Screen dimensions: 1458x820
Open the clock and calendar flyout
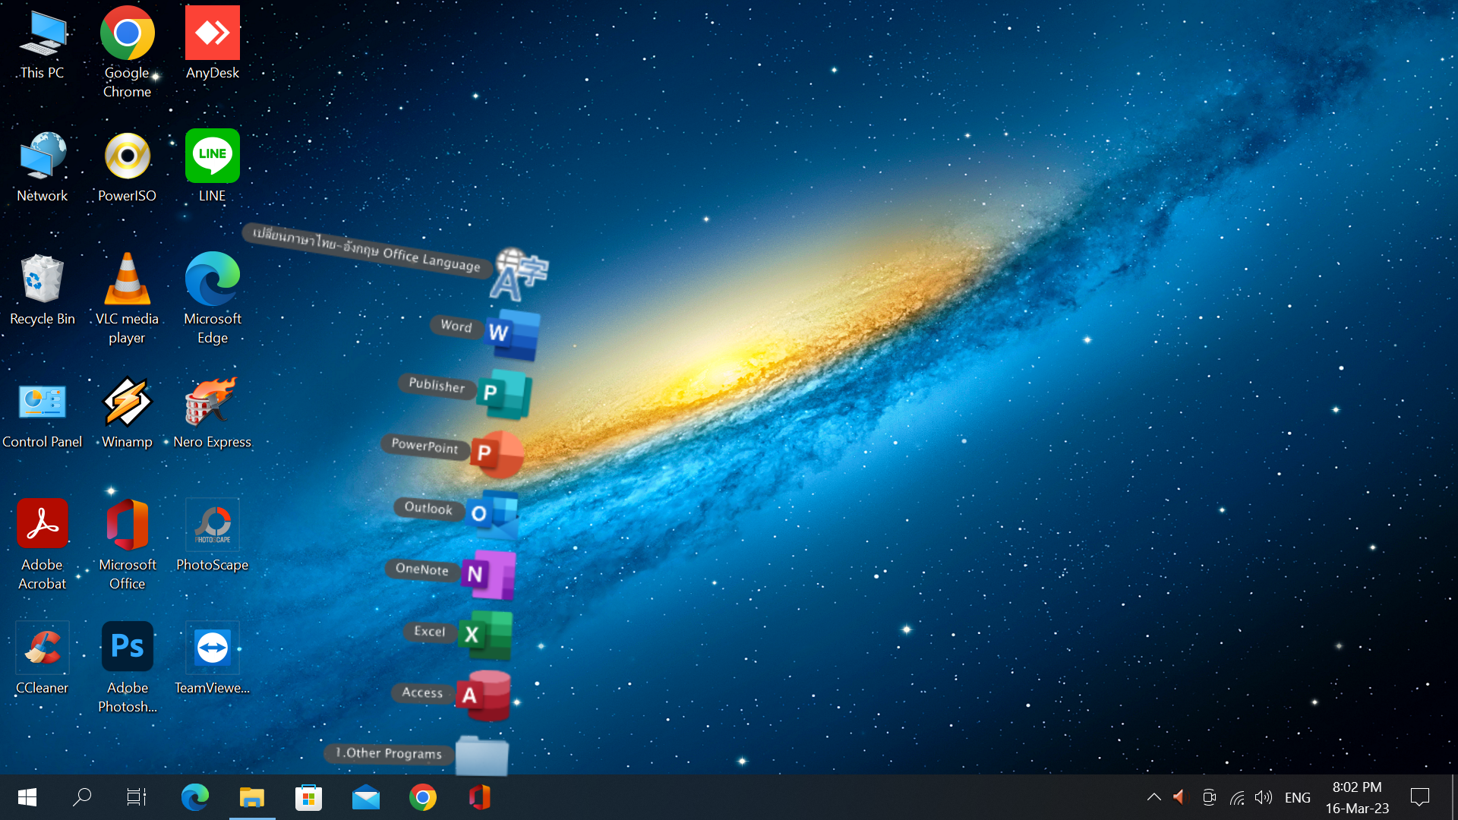click(x=1357, y=797)
